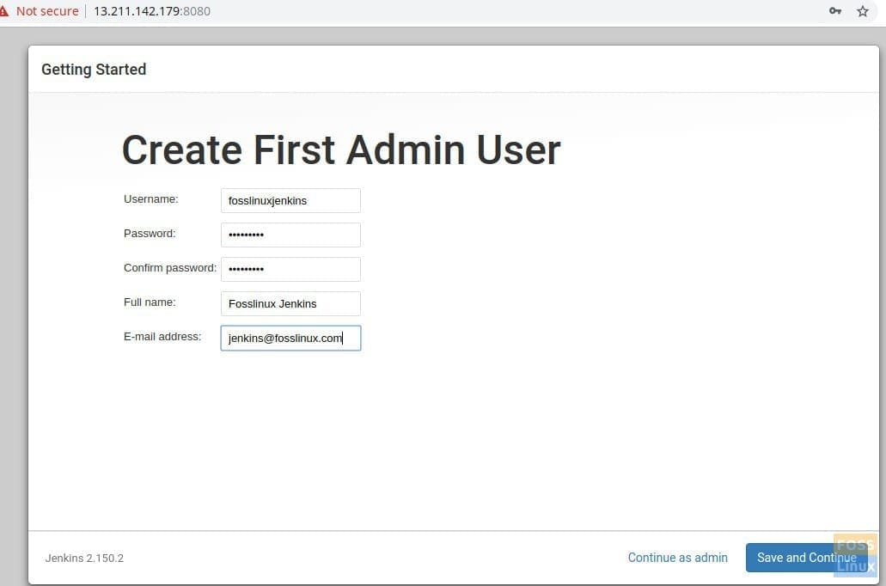
Task: Click the Username input field
Action: click(290, 200)
